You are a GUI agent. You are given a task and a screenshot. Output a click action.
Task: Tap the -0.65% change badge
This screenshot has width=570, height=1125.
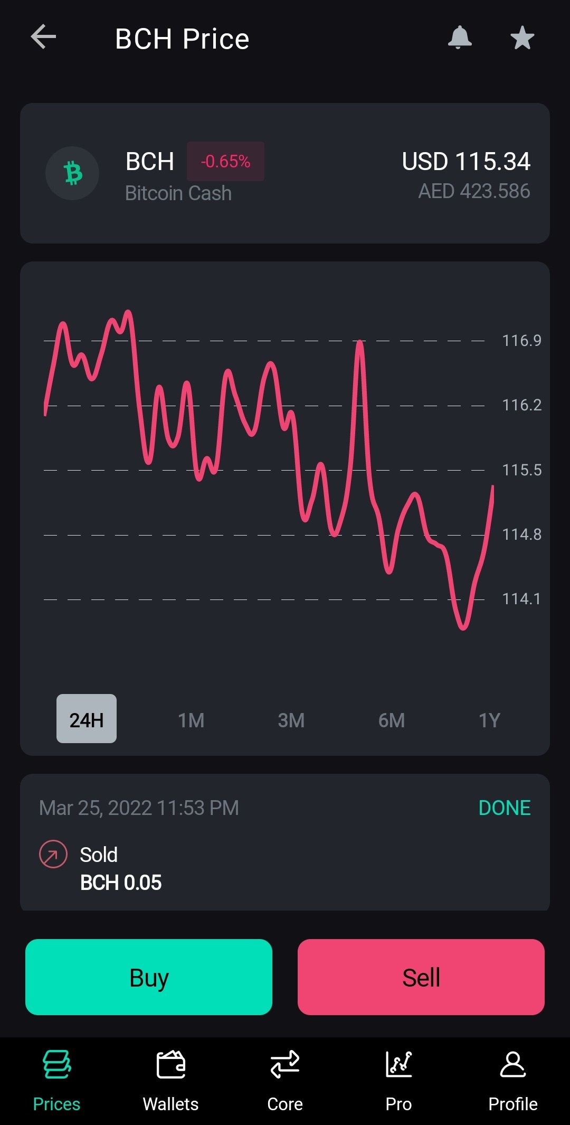[x=225, y=161]
